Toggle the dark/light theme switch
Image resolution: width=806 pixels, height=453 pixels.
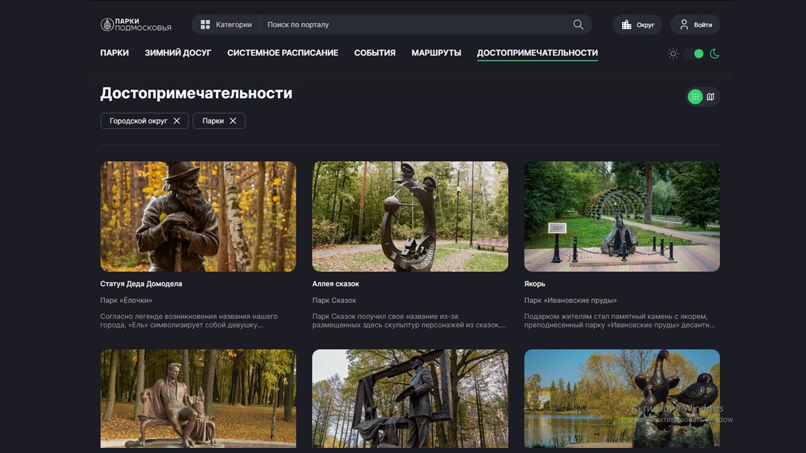693,53
